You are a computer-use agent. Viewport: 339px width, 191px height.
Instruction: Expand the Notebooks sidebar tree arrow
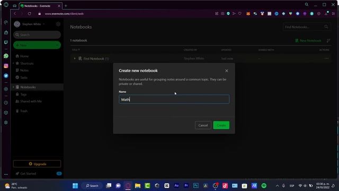13,87
